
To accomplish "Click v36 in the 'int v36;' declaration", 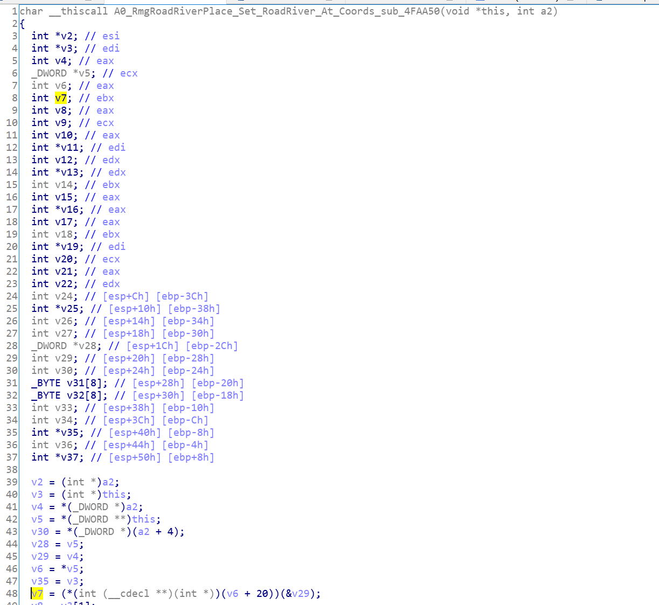I will [x=64, y=445].
